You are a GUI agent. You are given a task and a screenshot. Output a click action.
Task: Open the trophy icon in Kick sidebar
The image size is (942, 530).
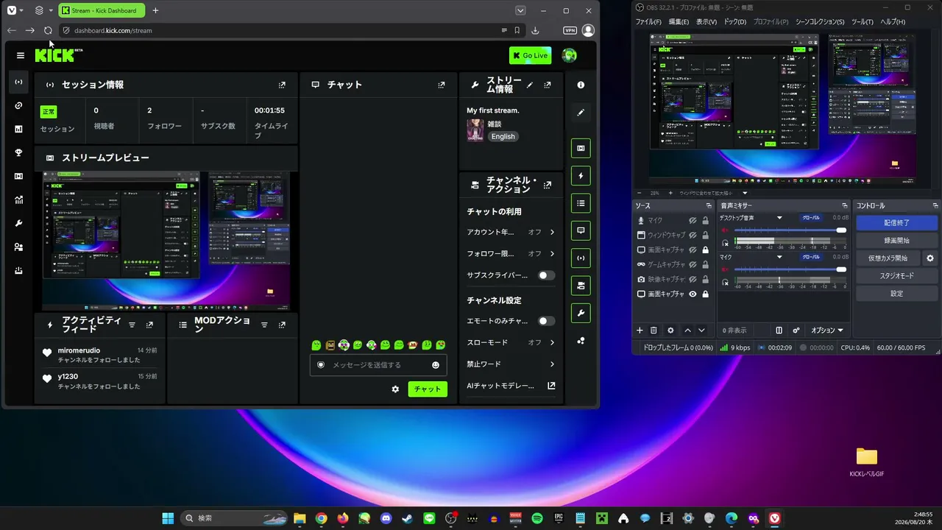[x=18, y=152]
